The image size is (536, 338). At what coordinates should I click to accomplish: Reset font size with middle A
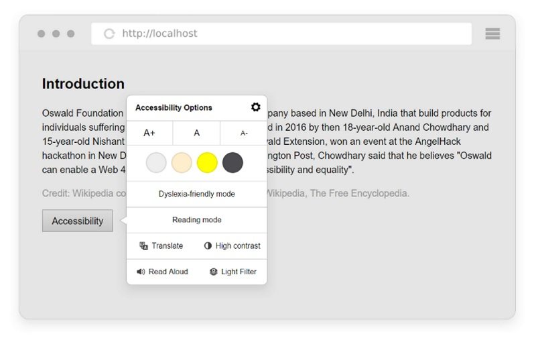pos(196,133)
